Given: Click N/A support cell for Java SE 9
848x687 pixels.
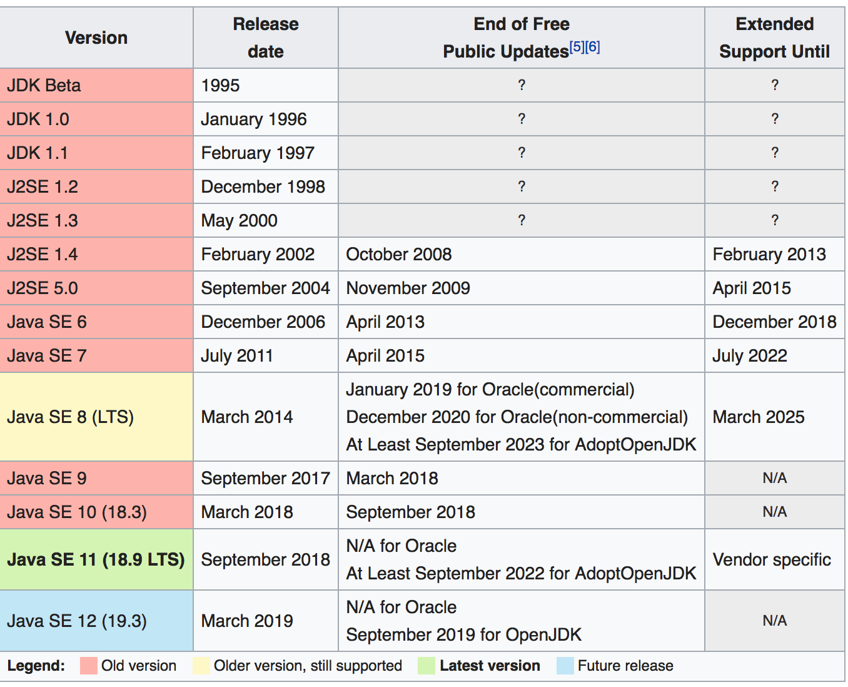Looking at the screenshot, I should [775, 478].
